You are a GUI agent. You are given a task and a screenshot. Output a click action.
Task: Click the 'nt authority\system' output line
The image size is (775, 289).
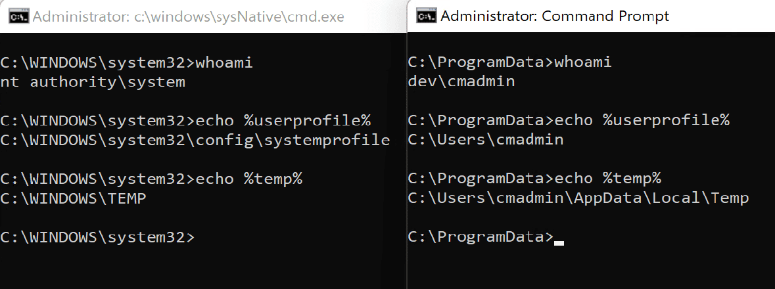click(x=93, y=81)
